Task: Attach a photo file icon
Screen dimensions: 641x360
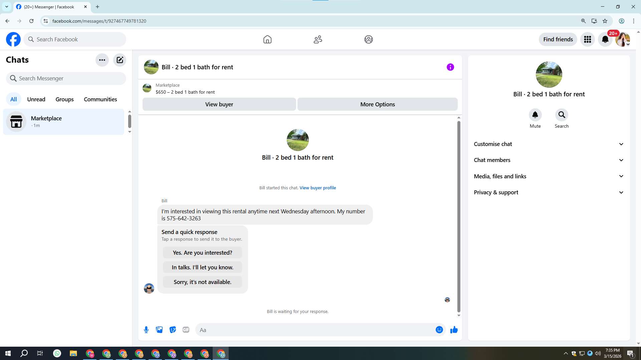Action: tap(159, 330)
